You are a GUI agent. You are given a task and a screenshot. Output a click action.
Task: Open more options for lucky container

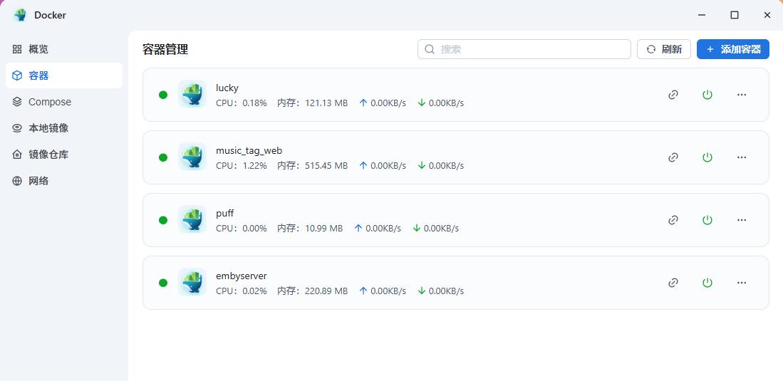click(x=742, y=95)
